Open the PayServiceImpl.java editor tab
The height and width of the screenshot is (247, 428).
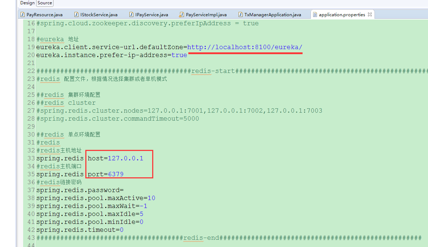203,15
